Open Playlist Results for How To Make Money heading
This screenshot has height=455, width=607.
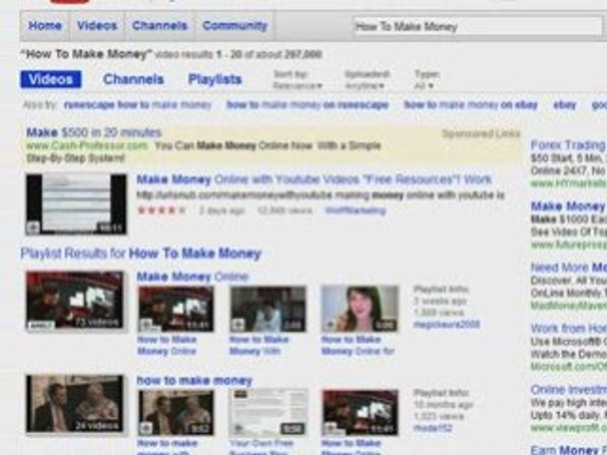coord(141,253)
